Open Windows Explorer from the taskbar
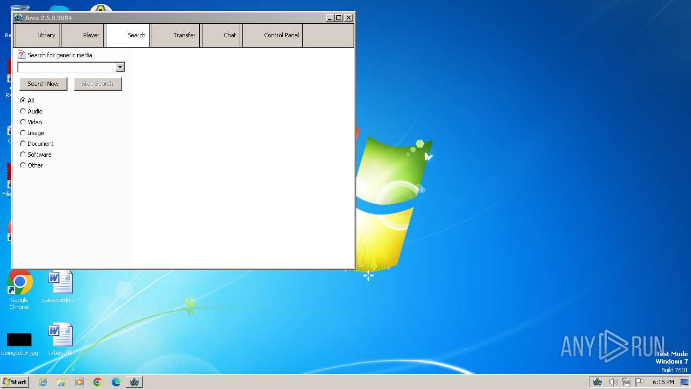This screenshot has height=389, width=691. pyautogui.click(x=61, y=382)
